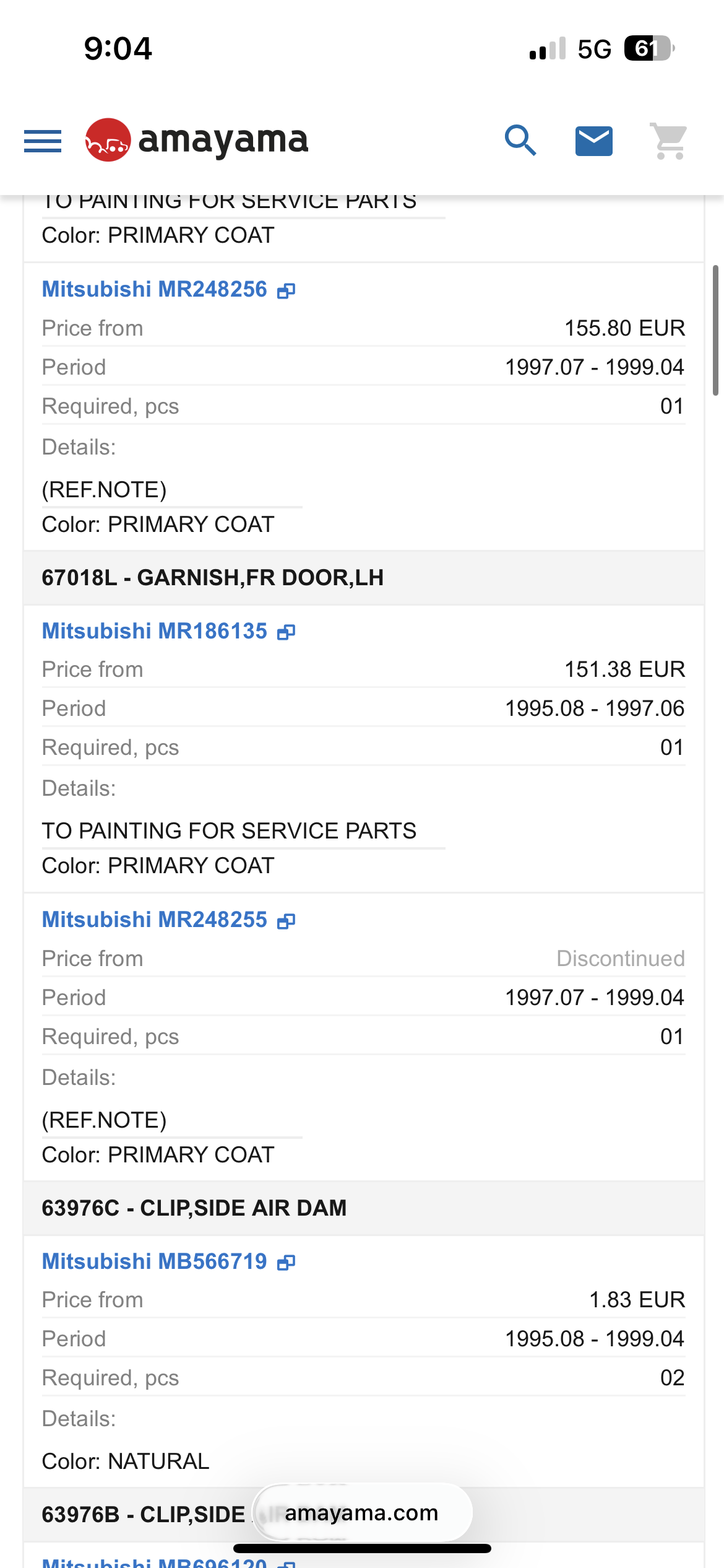Click copy icon next to MR248255
Viewport: 724px width, 1568px height.
pos(286,921)
